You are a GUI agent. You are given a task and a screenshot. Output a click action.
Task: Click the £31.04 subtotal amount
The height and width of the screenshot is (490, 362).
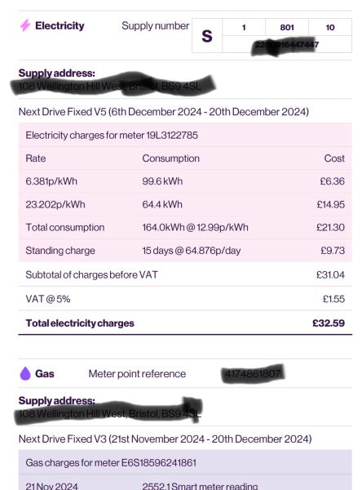pos(330,274)
